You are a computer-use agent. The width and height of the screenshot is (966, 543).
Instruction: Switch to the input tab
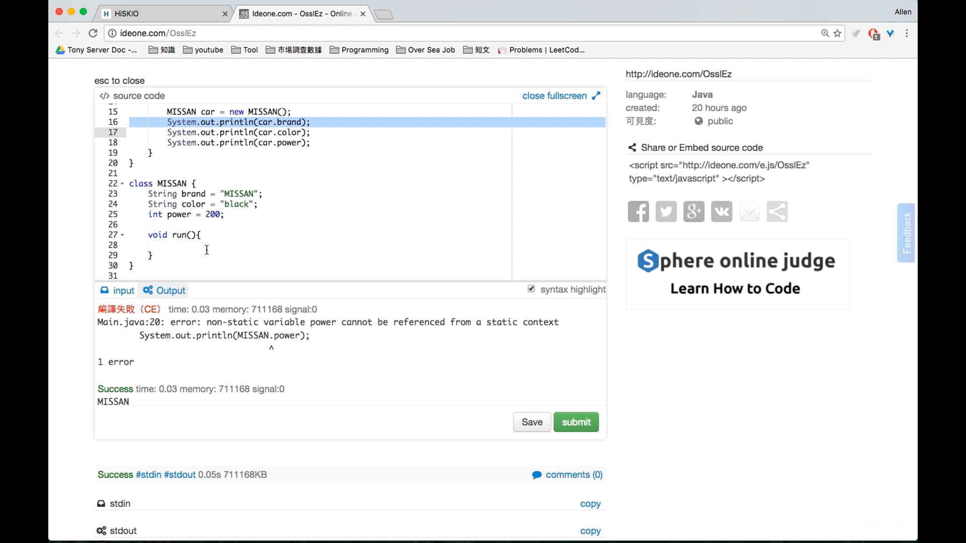click(x=118, y=291)
